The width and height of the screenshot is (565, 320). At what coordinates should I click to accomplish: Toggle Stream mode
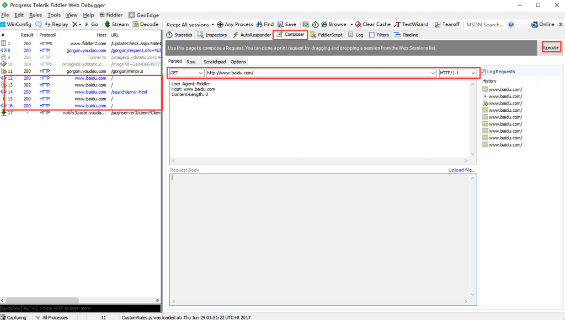116,24
